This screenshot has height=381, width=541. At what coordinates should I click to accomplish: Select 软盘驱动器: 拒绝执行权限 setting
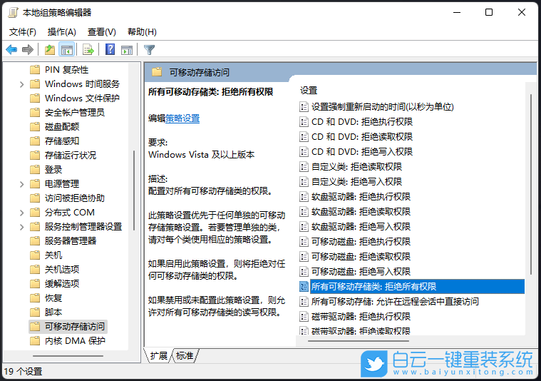361,196
